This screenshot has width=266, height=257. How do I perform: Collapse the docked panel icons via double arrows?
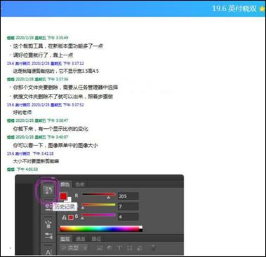click(x=53, y=178)
